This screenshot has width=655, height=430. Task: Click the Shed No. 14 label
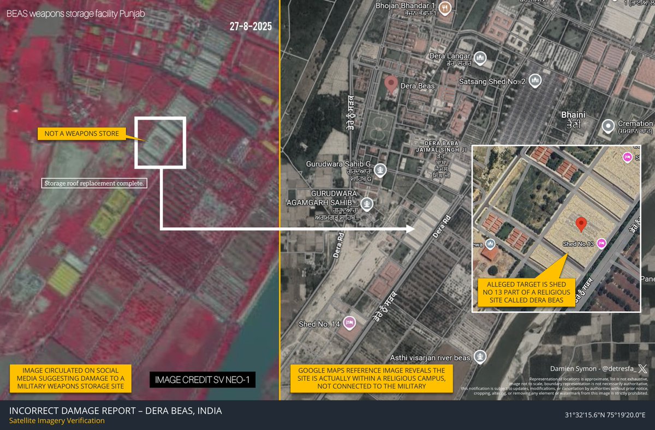pyautogui.click(x=319, y=324)
